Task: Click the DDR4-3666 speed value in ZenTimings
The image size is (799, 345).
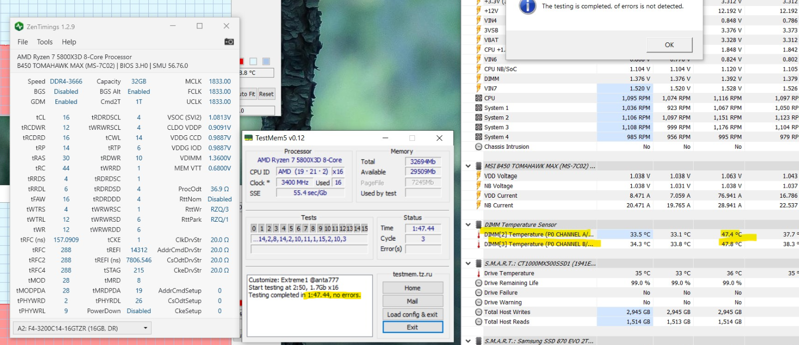Action: click(x=66, y=81)
